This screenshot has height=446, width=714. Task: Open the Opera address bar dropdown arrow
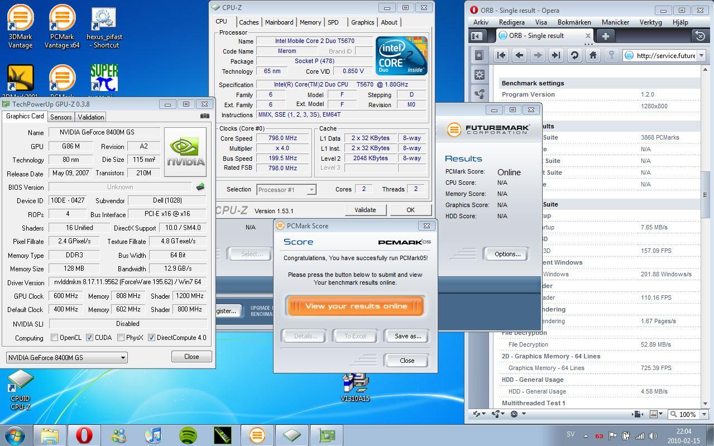pos(702,55)
